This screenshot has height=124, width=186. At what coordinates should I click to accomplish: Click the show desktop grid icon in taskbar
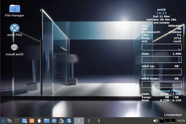click(x=17, y=121)
